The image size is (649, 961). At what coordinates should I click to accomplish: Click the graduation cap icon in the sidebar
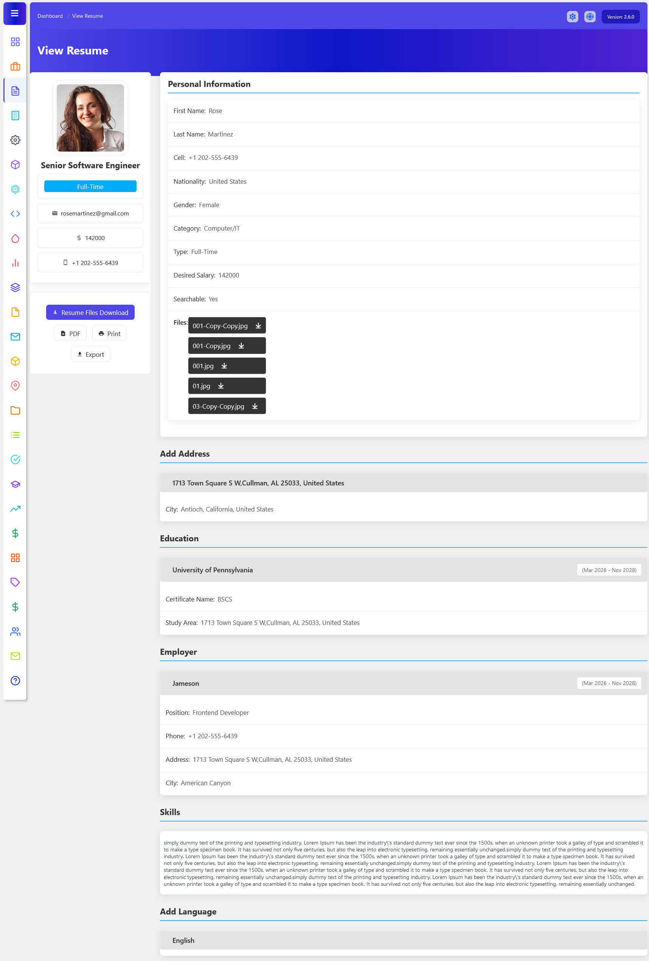pyautogui.click(x=15, y=484)
